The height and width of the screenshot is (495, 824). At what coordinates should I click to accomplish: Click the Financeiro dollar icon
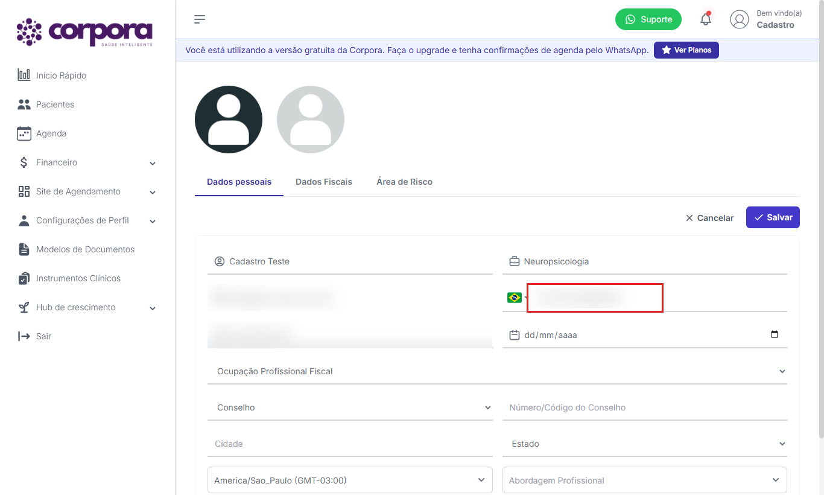[x=24, y=162]
